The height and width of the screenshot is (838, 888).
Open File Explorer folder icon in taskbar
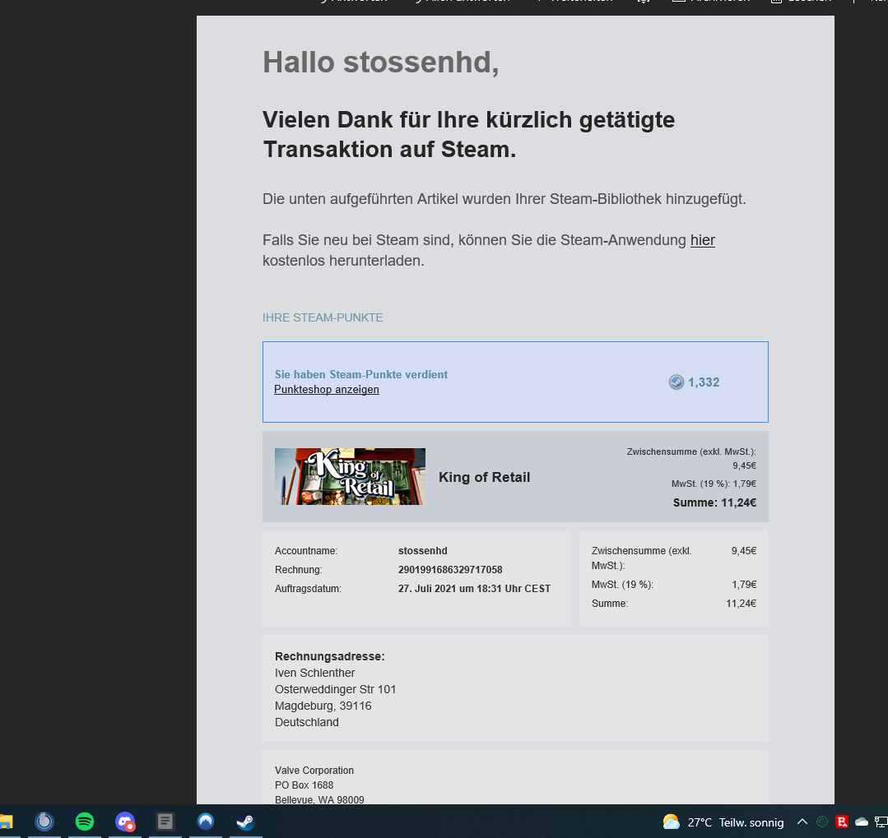(6, 822)
